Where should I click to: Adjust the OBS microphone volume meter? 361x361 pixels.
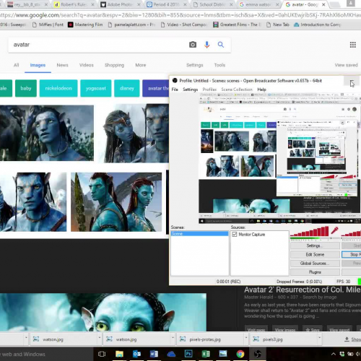coord(309,231)
